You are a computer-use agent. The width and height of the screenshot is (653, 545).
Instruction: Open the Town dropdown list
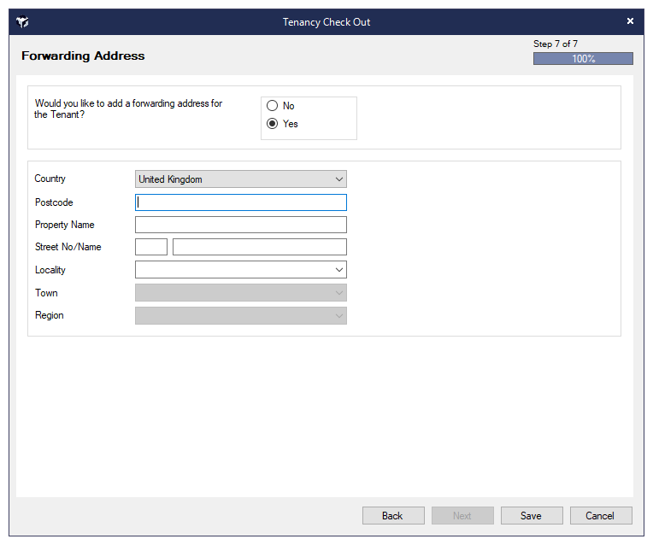click(338, 293)
